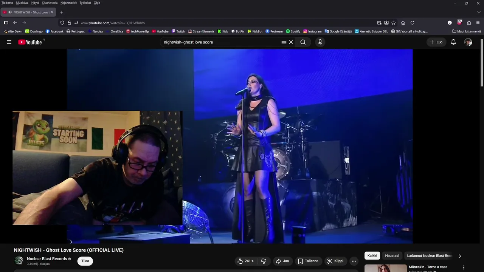The width and height of the screenshot is (484, 272).
Task: Create a clip with Klippi
Action: (335, 261)
